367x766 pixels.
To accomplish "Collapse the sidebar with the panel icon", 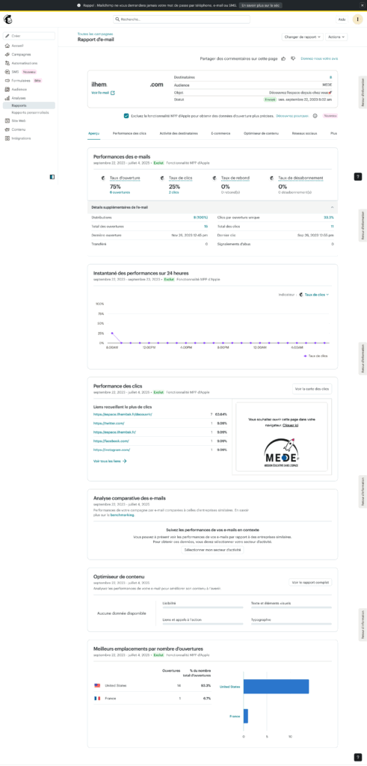I will click(52, 177).
